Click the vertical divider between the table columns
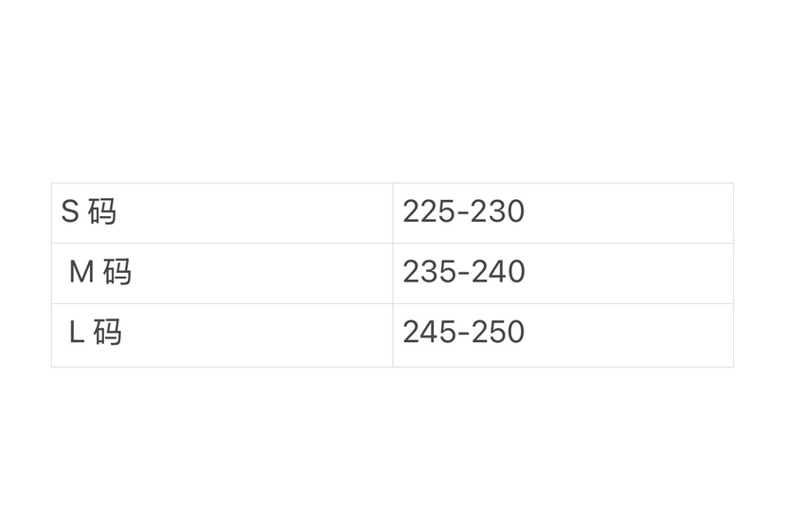The height and width of the screenshot is (508, 785). pos(393,273)
